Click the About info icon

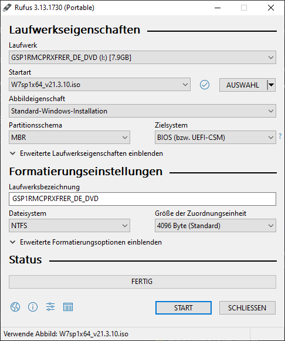pos(33,307)
